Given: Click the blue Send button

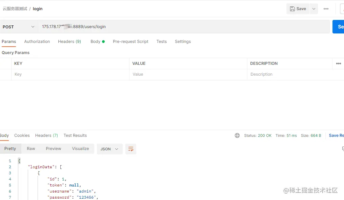Looking at the screenshot, I should (x=339, y=27).
